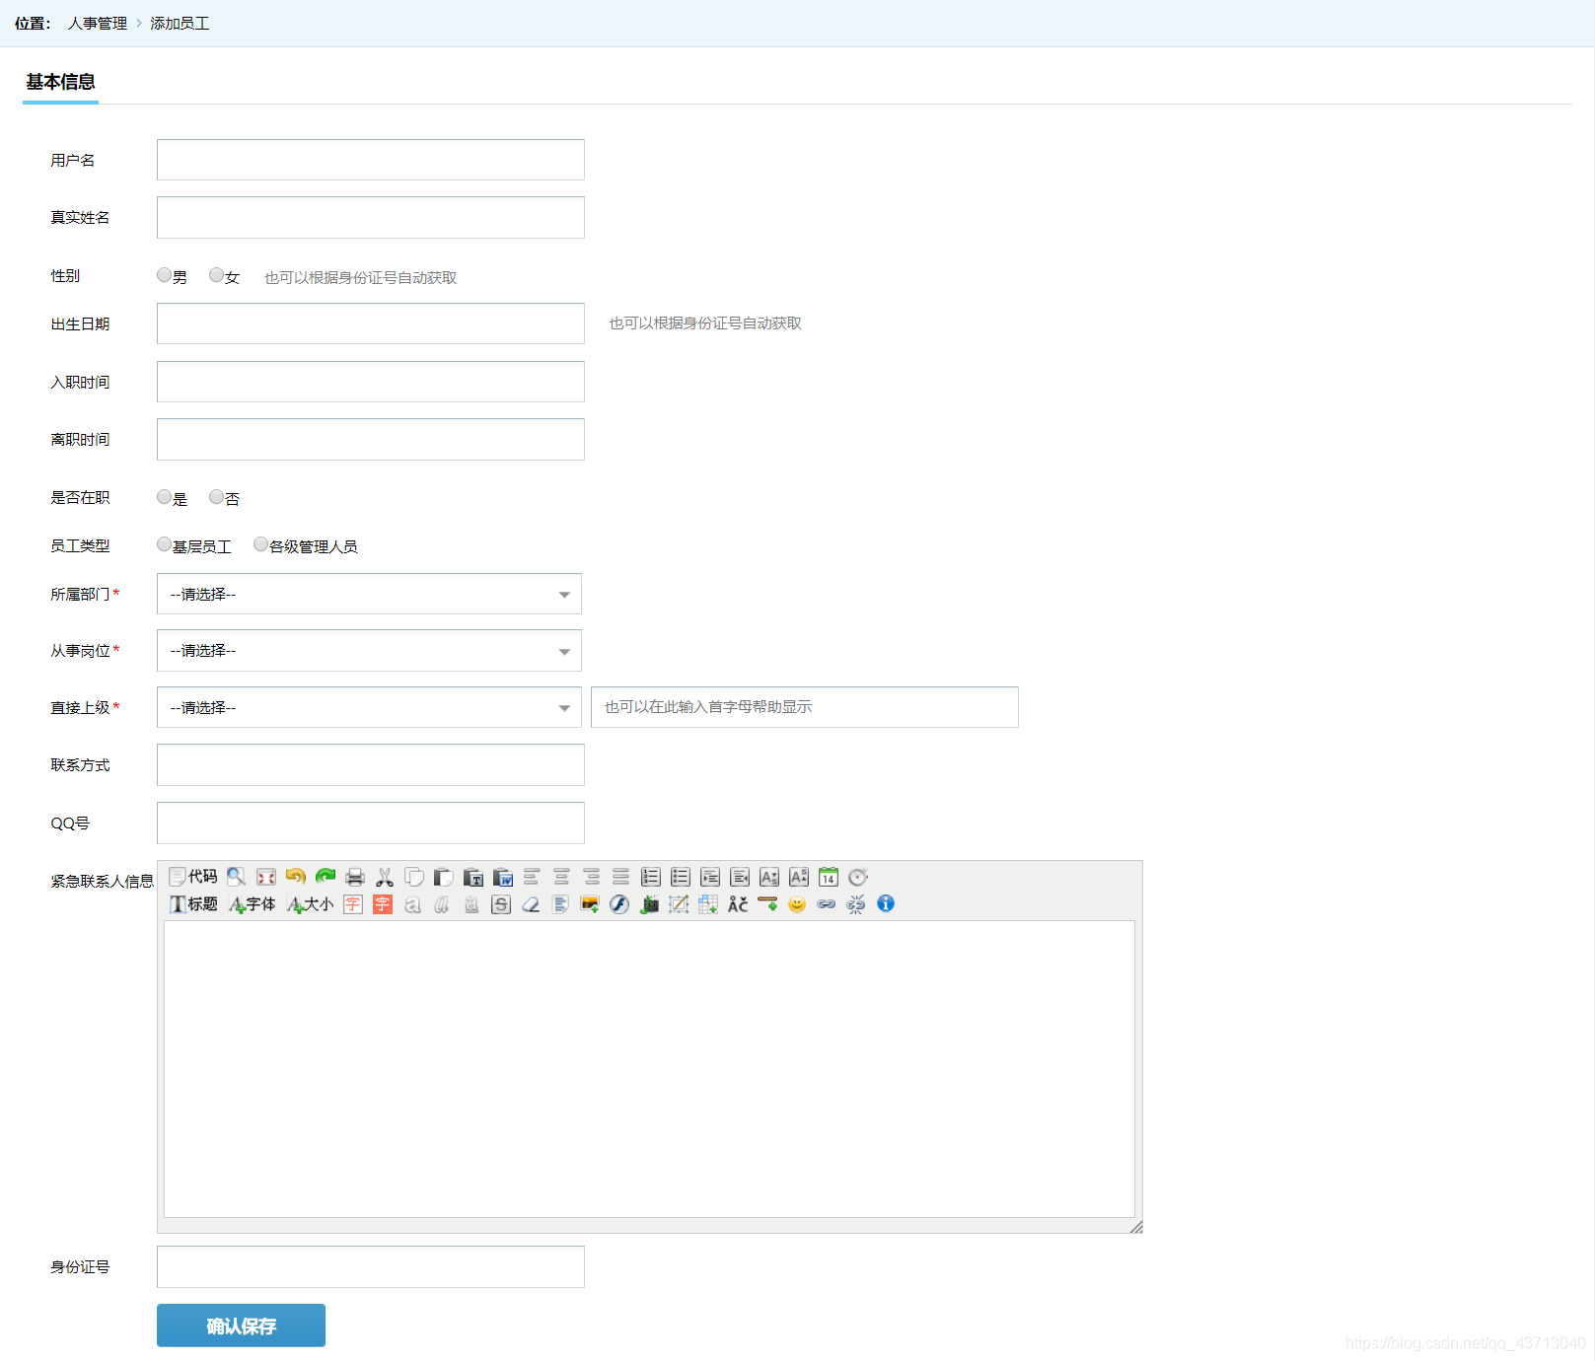The image size is (1595, 1361).
Task: Click paste from Word icon
Action: point(503,877)
